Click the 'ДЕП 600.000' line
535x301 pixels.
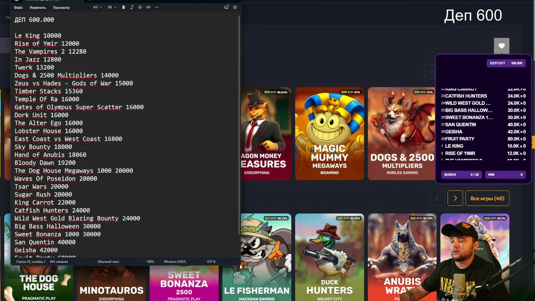34,20
